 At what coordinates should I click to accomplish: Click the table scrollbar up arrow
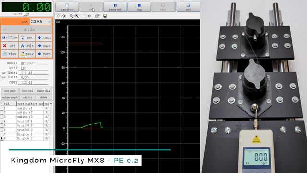click(x=51, y=104)
